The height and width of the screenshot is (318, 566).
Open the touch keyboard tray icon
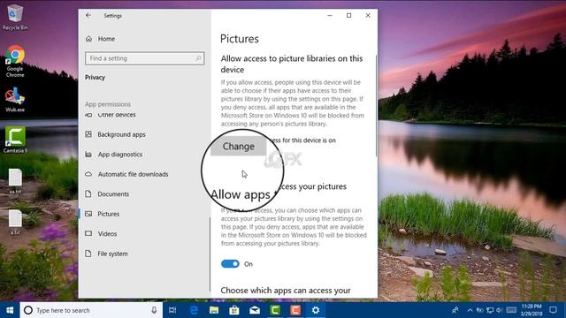[x=511, y=310]
